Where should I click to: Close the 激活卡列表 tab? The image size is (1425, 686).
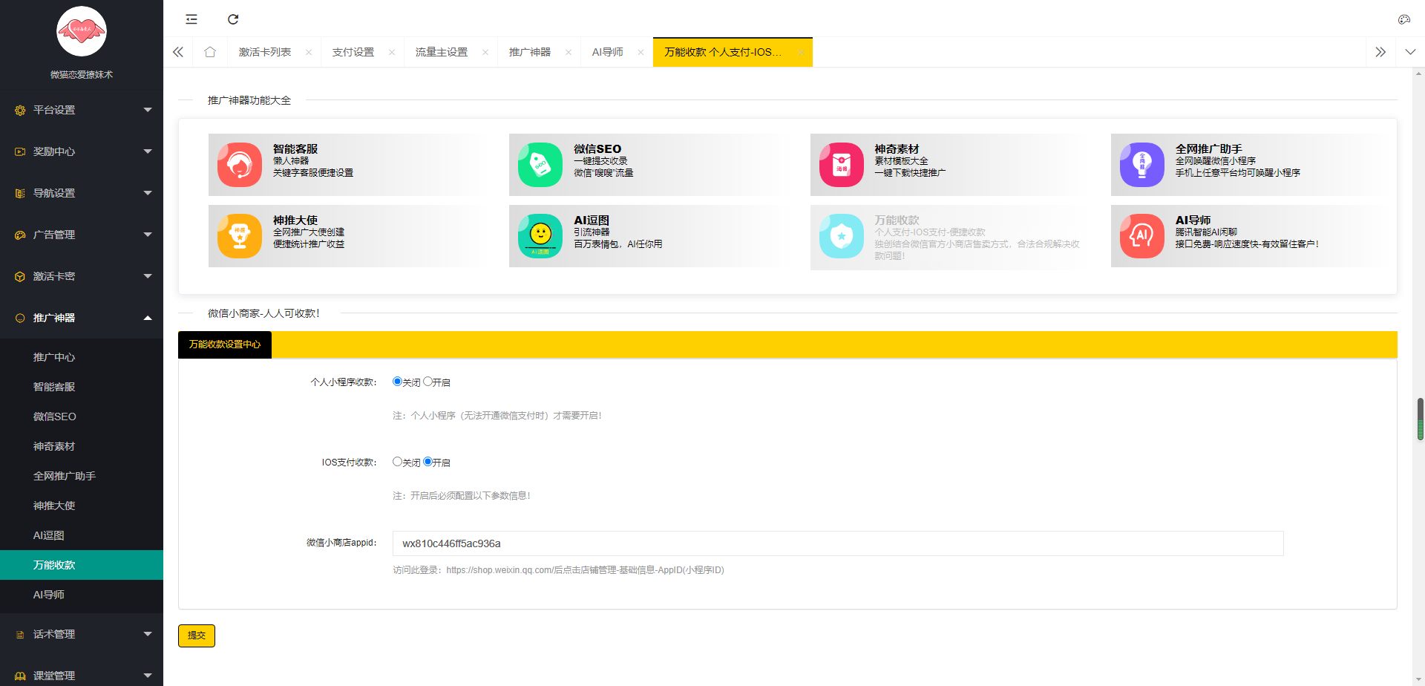(x=309, y=52)
